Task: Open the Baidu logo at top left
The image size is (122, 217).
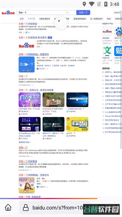Action: (8, 13)
